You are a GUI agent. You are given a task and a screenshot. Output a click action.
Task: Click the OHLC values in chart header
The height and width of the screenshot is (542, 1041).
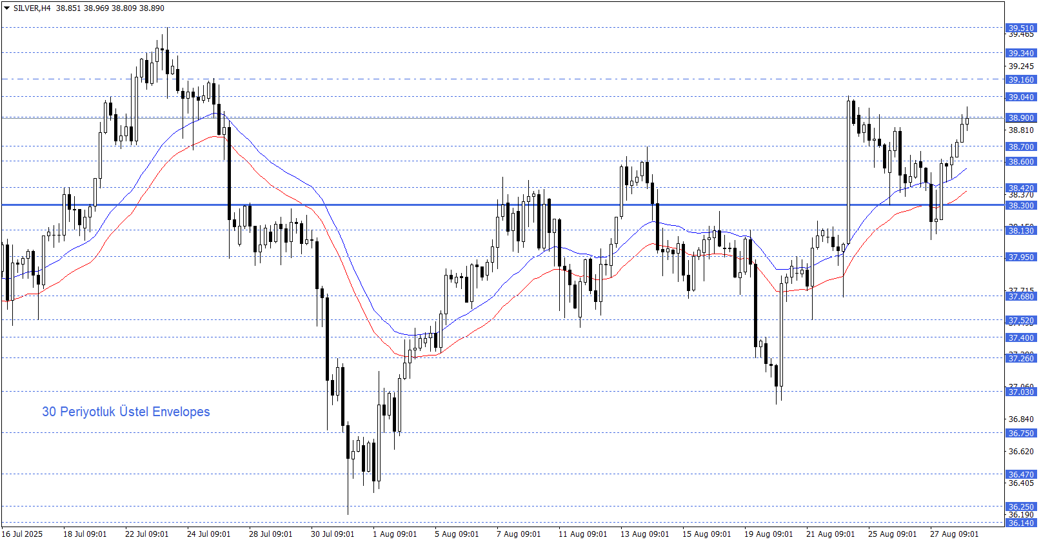point(110,8)
